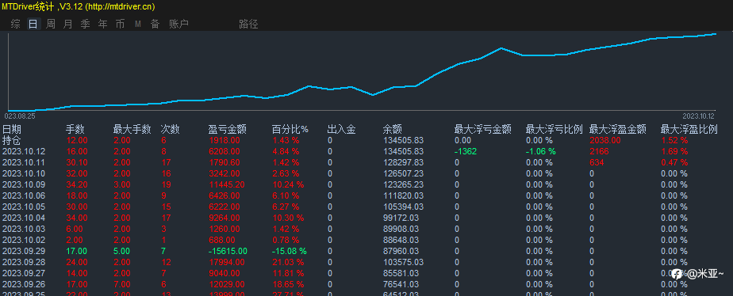The height and width of the screenshot is (296, 733).
Task: Click the 路径 path label
Action: tap(248, 25)
